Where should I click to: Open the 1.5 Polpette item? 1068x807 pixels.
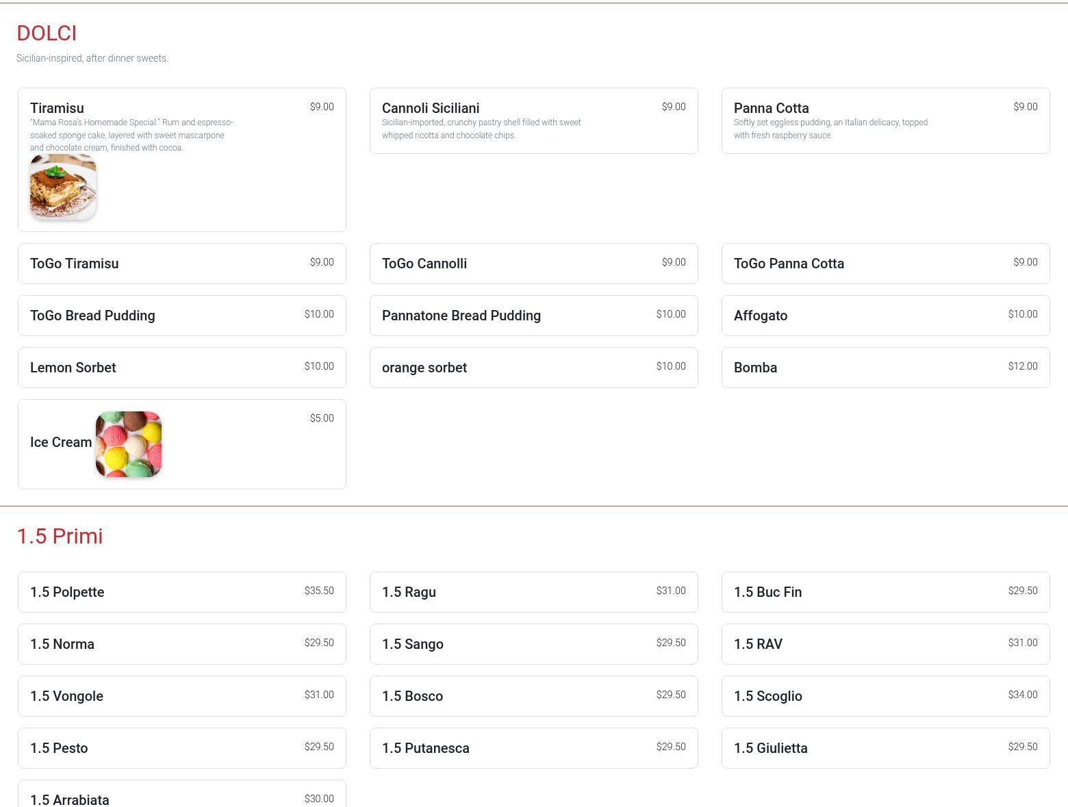pyautogui.click(x=181, y=592)
